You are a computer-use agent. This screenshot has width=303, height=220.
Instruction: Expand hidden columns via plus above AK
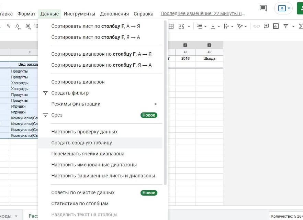tap(186, 45)
